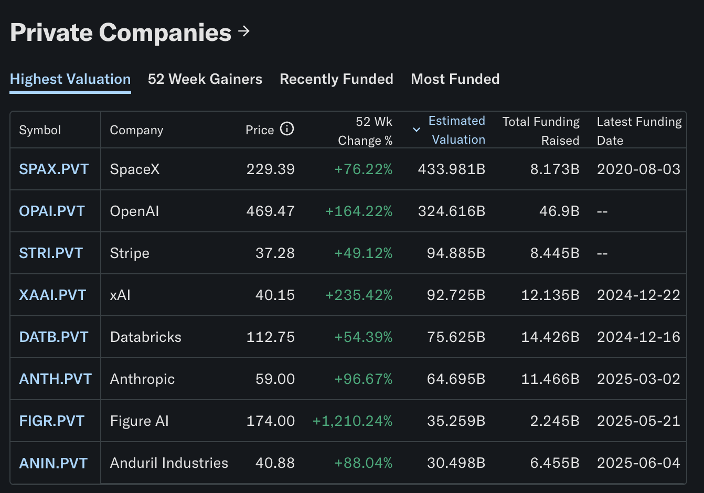Switch to the 52 Week Gainers tab
This screenshot has width=704, height=493.
[x=205, y=79]
